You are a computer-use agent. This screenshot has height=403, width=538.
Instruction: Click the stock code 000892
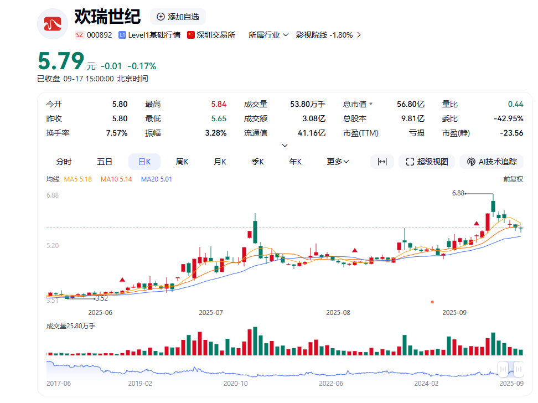100,35
